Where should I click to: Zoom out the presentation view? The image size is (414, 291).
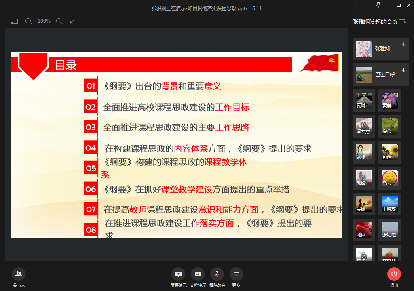click(x=28, y=21)
